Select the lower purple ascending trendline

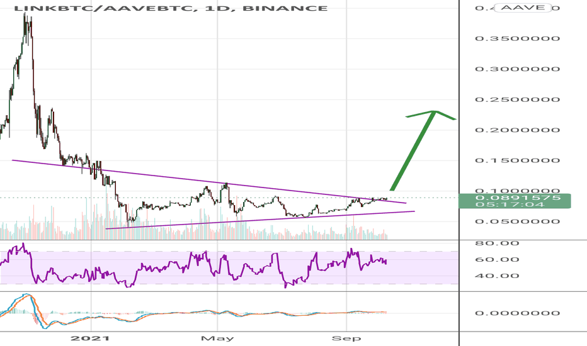(261, 220)
